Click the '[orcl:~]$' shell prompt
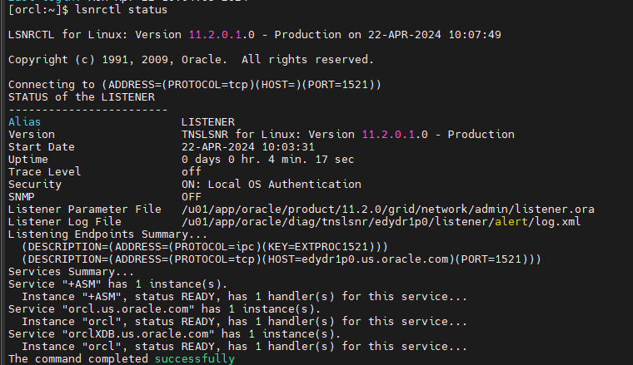Image resolution: width=633 pixels, height=365 pixels. [x=38, y=10]
